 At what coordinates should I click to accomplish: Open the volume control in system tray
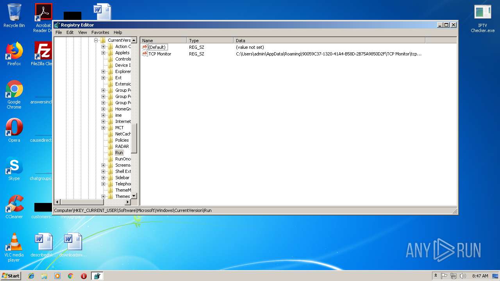(463, 276)
